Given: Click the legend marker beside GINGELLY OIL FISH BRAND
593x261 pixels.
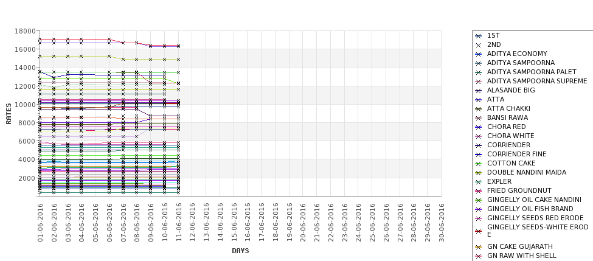Looking at the screenshot, I should coord(479,209).
